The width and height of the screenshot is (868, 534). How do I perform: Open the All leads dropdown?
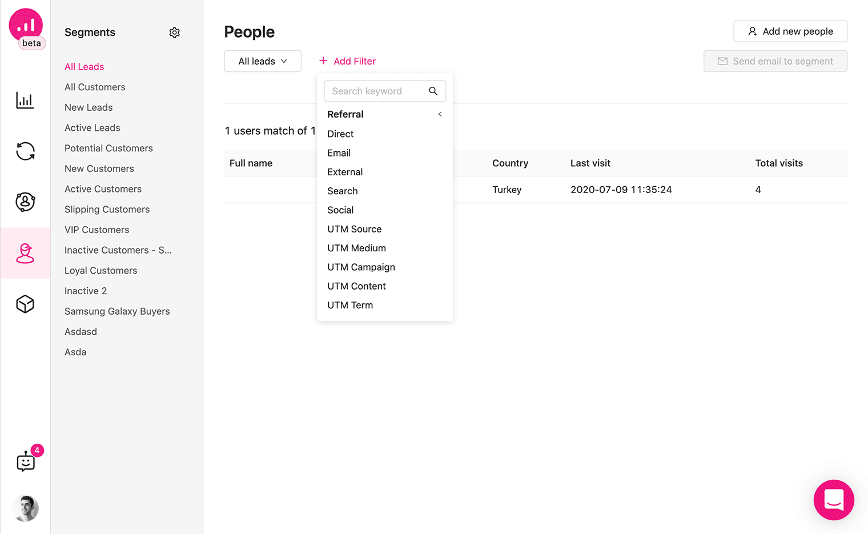[x=263, y=61]
